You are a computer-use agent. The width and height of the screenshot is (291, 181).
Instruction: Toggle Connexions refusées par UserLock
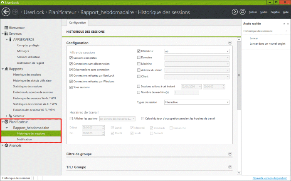click(71, 75)
